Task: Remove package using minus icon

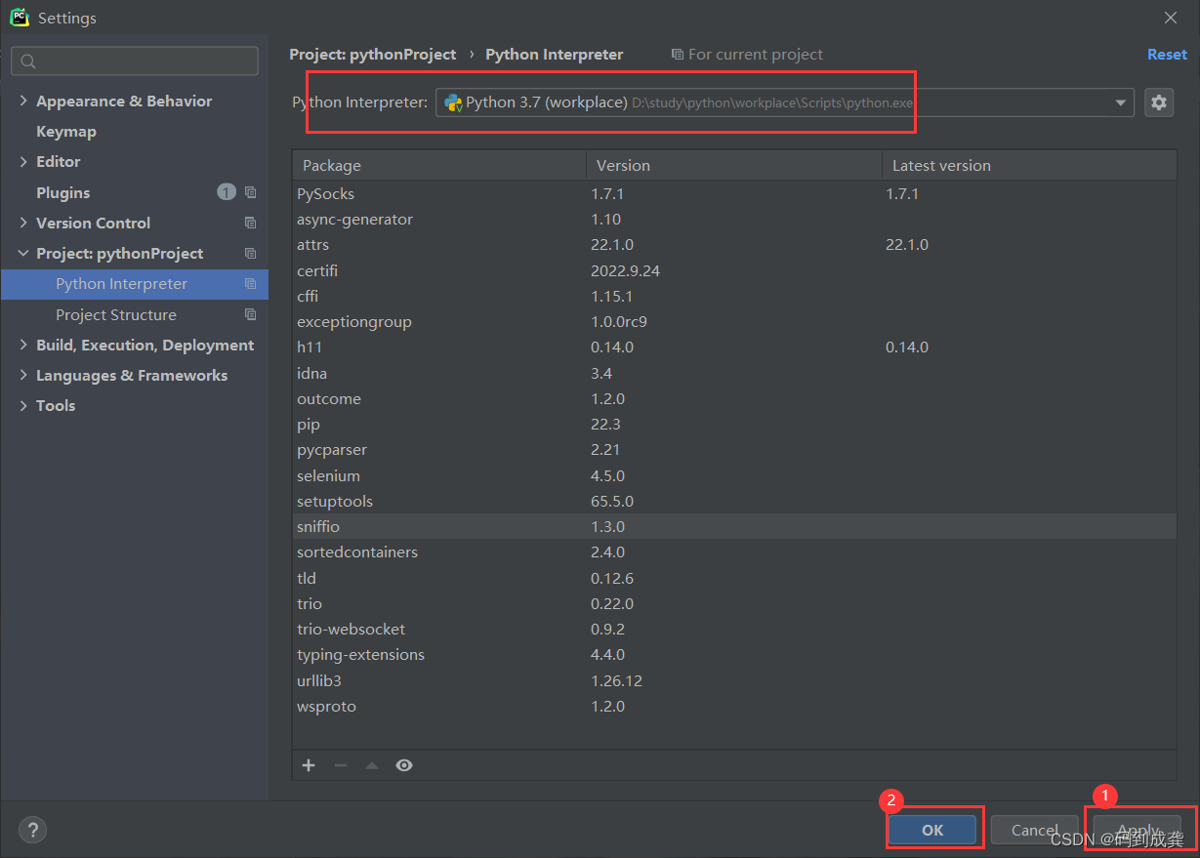Action: [340, 765]
